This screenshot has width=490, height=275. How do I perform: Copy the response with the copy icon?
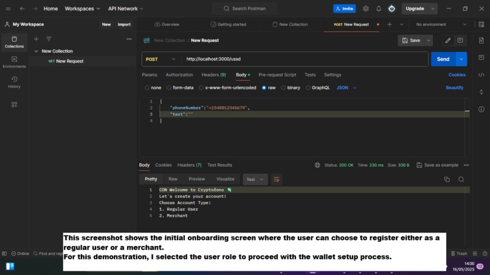pos(447,179)
